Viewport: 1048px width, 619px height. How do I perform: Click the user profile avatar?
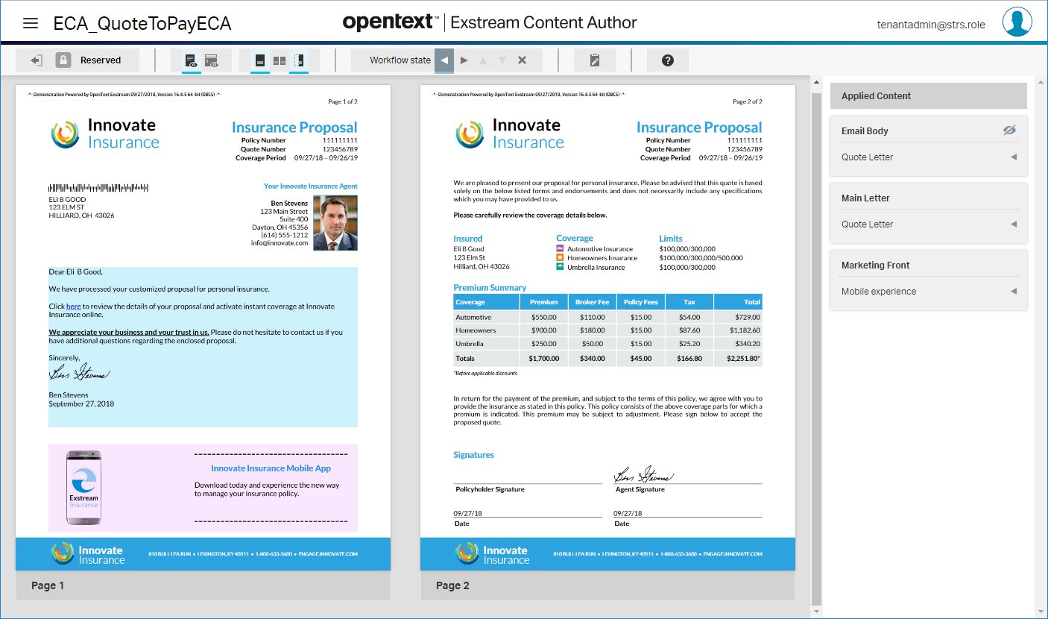pos(1017,22)
